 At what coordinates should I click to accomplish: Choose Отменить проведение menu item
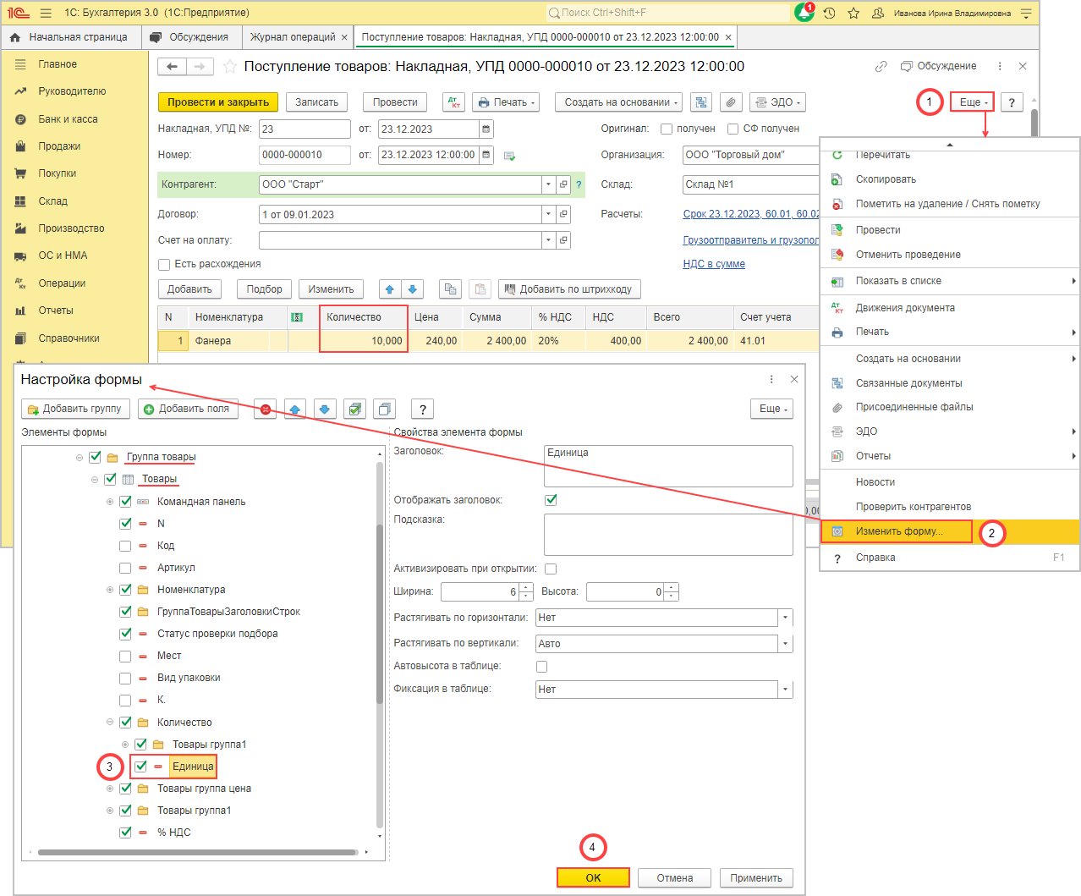point(908,255)
